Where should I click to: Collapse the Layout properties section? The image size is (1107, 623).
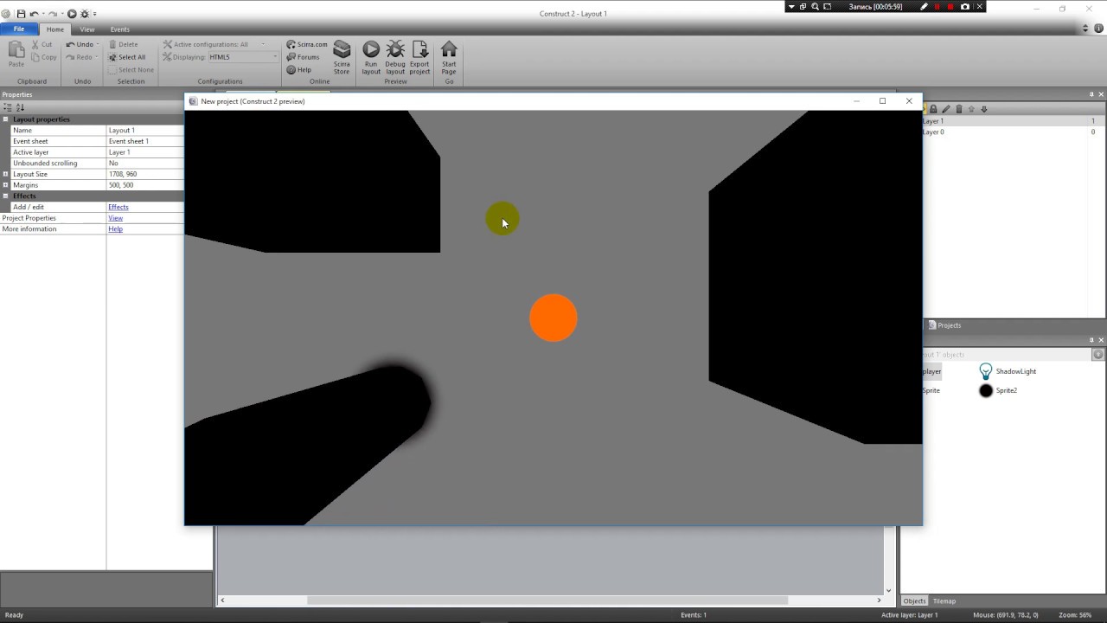point(5,119)
